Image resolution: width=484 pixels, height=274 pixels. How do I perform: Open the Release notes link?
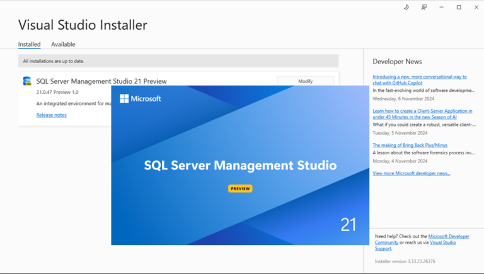tap(51, 115)
